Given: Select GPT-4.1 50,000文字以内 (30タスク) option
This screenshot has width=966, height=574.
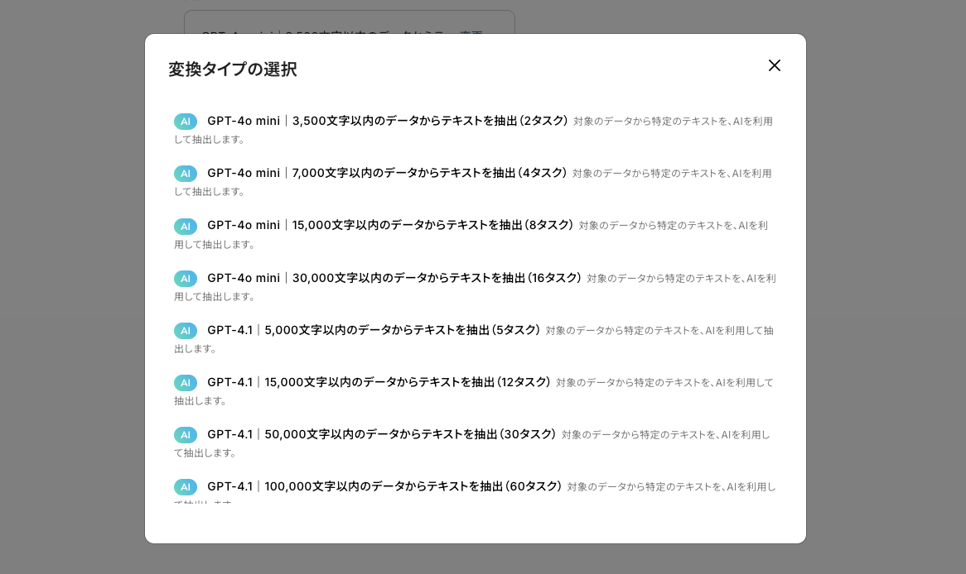Looking at the screenshot, I should point(475,443).
